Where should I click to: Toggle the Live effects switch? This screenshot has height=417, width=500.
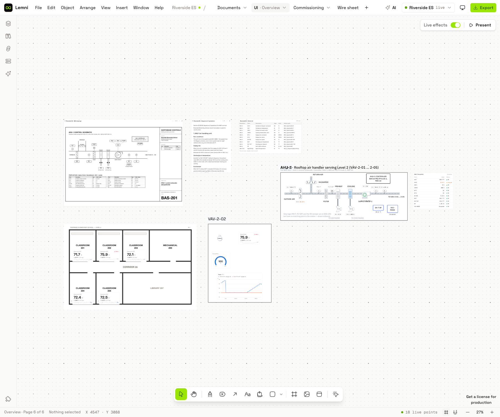pyautogui.click(x=456, y=25)
